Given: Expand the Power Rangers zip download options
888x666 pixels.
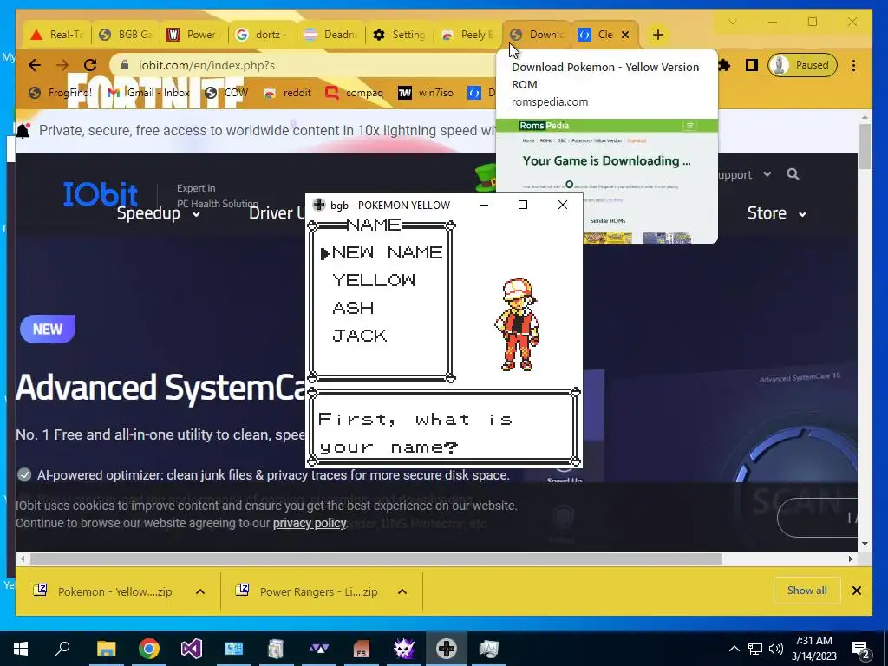Looking at the screenshot, I should 402,591.
